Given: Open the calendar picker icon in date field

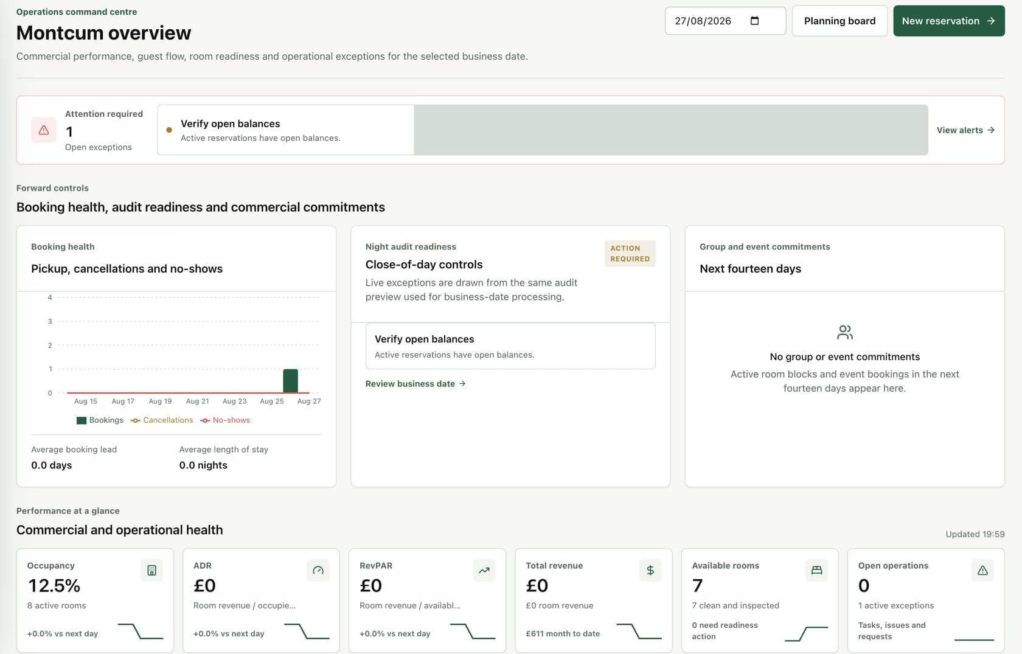Looking at the screenshot, I should coord(754,21).
